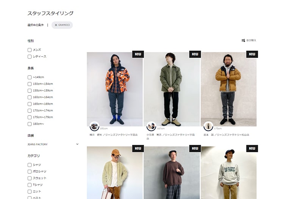
Task: Enable the 170cm~174cm height filter
Action: pyautogui.click(x=30, y=111)
